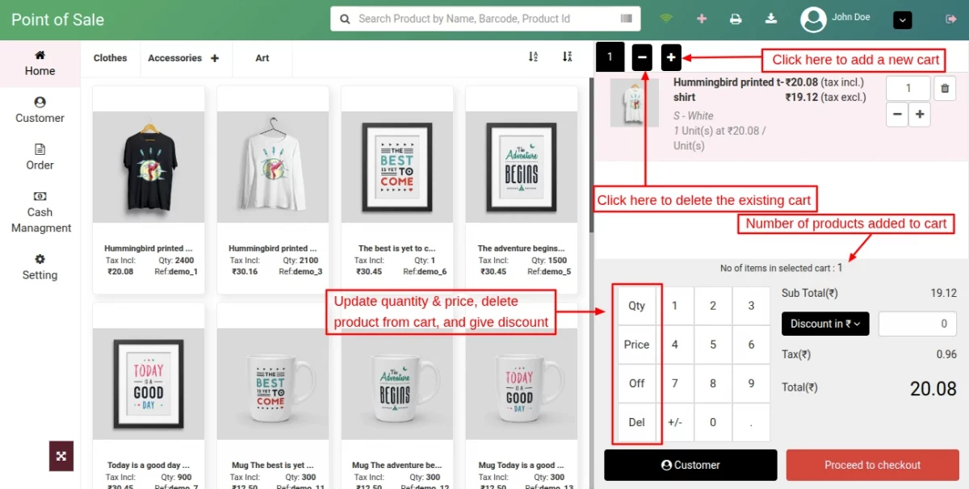
Task: Switch to the Art category tab
Action: pyautogui.click(x=262, y=57)
